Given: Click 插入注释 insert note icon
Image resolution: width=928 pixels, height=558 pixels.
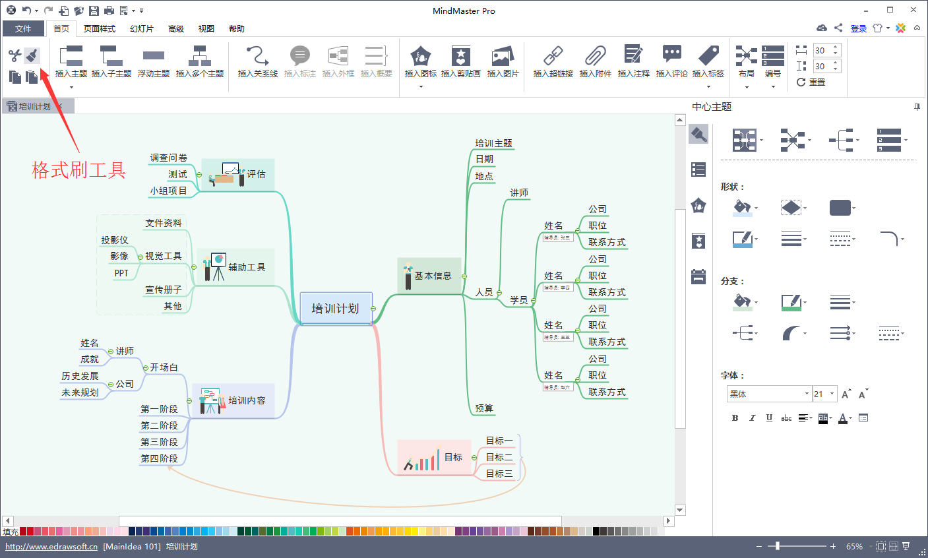Looking at the screenshot, I should coord(633,55).
